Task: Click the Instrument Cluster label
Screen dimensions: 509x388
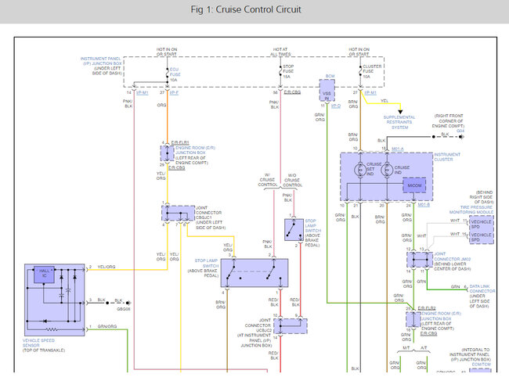Action: pos(447,157)
